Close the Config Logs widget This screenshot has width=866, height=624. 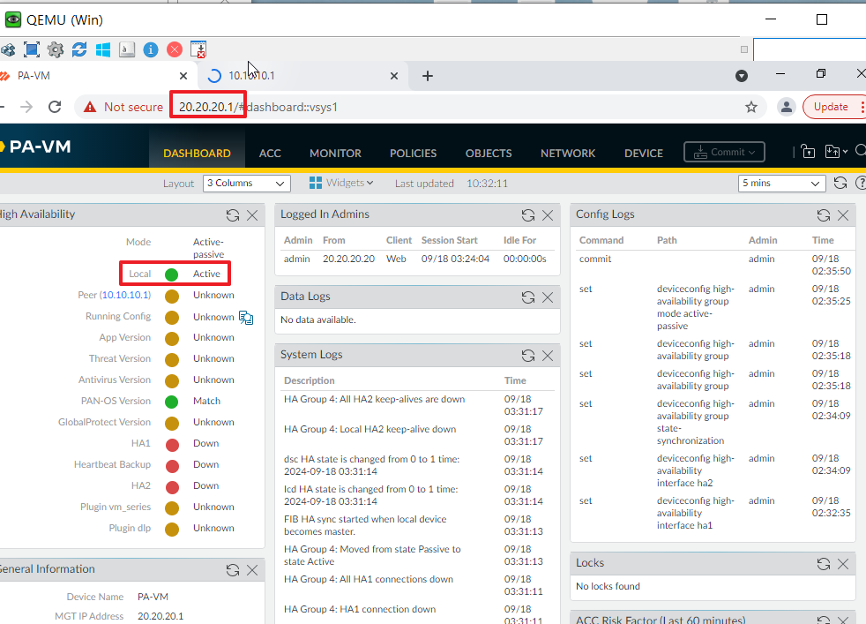(843, 215)
